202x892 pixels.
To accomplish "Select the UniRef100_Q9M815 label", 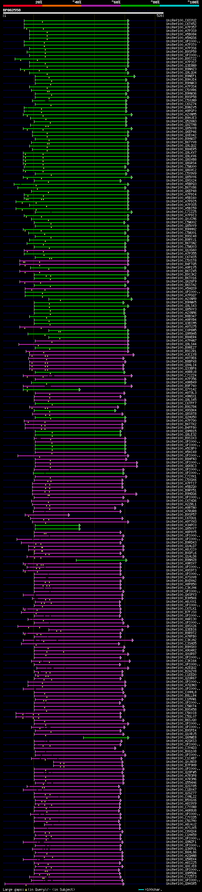I will tap(181, 431).
